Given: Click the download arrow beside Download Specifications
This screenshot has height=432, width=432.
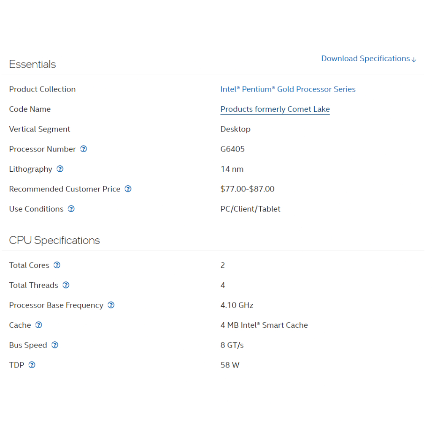Looking at the screenshot, I should tap(414, 59).
